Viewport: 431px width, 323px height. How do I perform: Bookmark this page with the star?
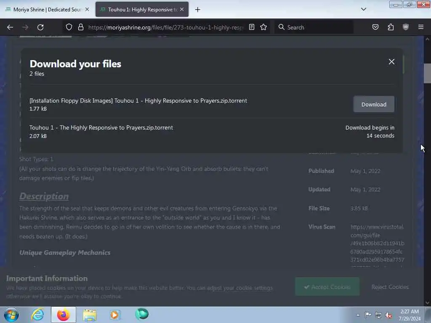(263, 27)
